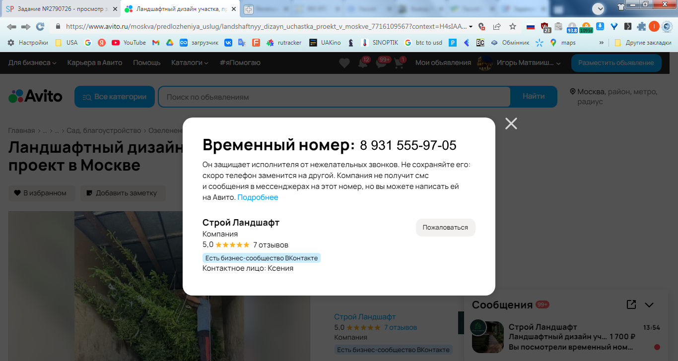
Task: Open the Подробнее link in the popup
Action: (258, 197)
